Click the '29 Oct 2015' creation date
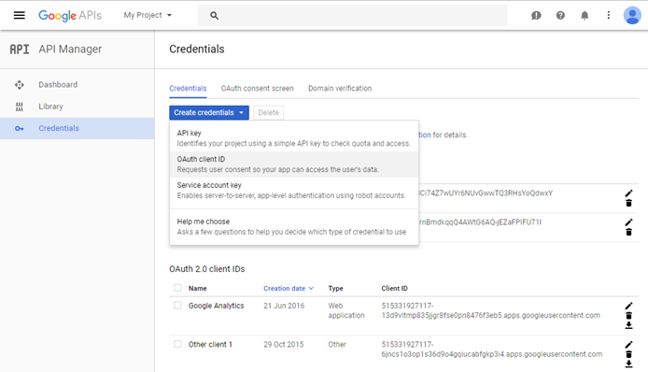Viewport: 648px width, 372px height. click(284, 344)
